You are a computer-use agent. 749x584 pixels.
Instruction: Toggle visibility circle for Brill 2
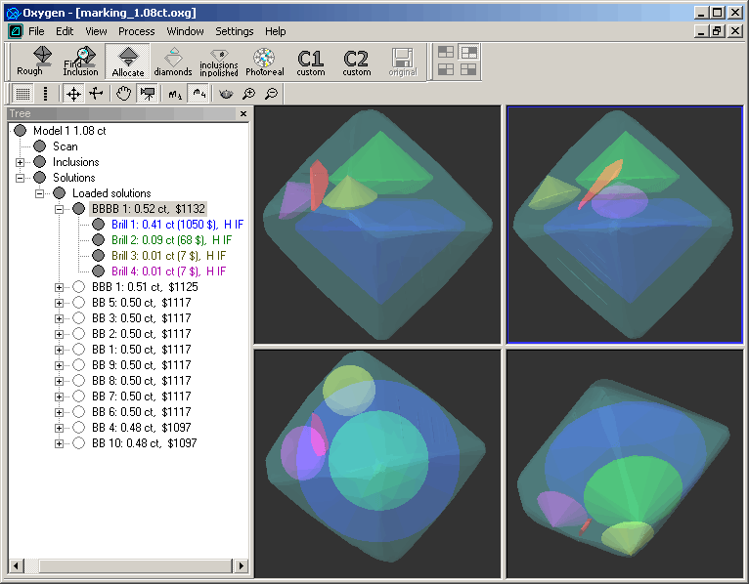pyautogui.click(x=98, y=240)
